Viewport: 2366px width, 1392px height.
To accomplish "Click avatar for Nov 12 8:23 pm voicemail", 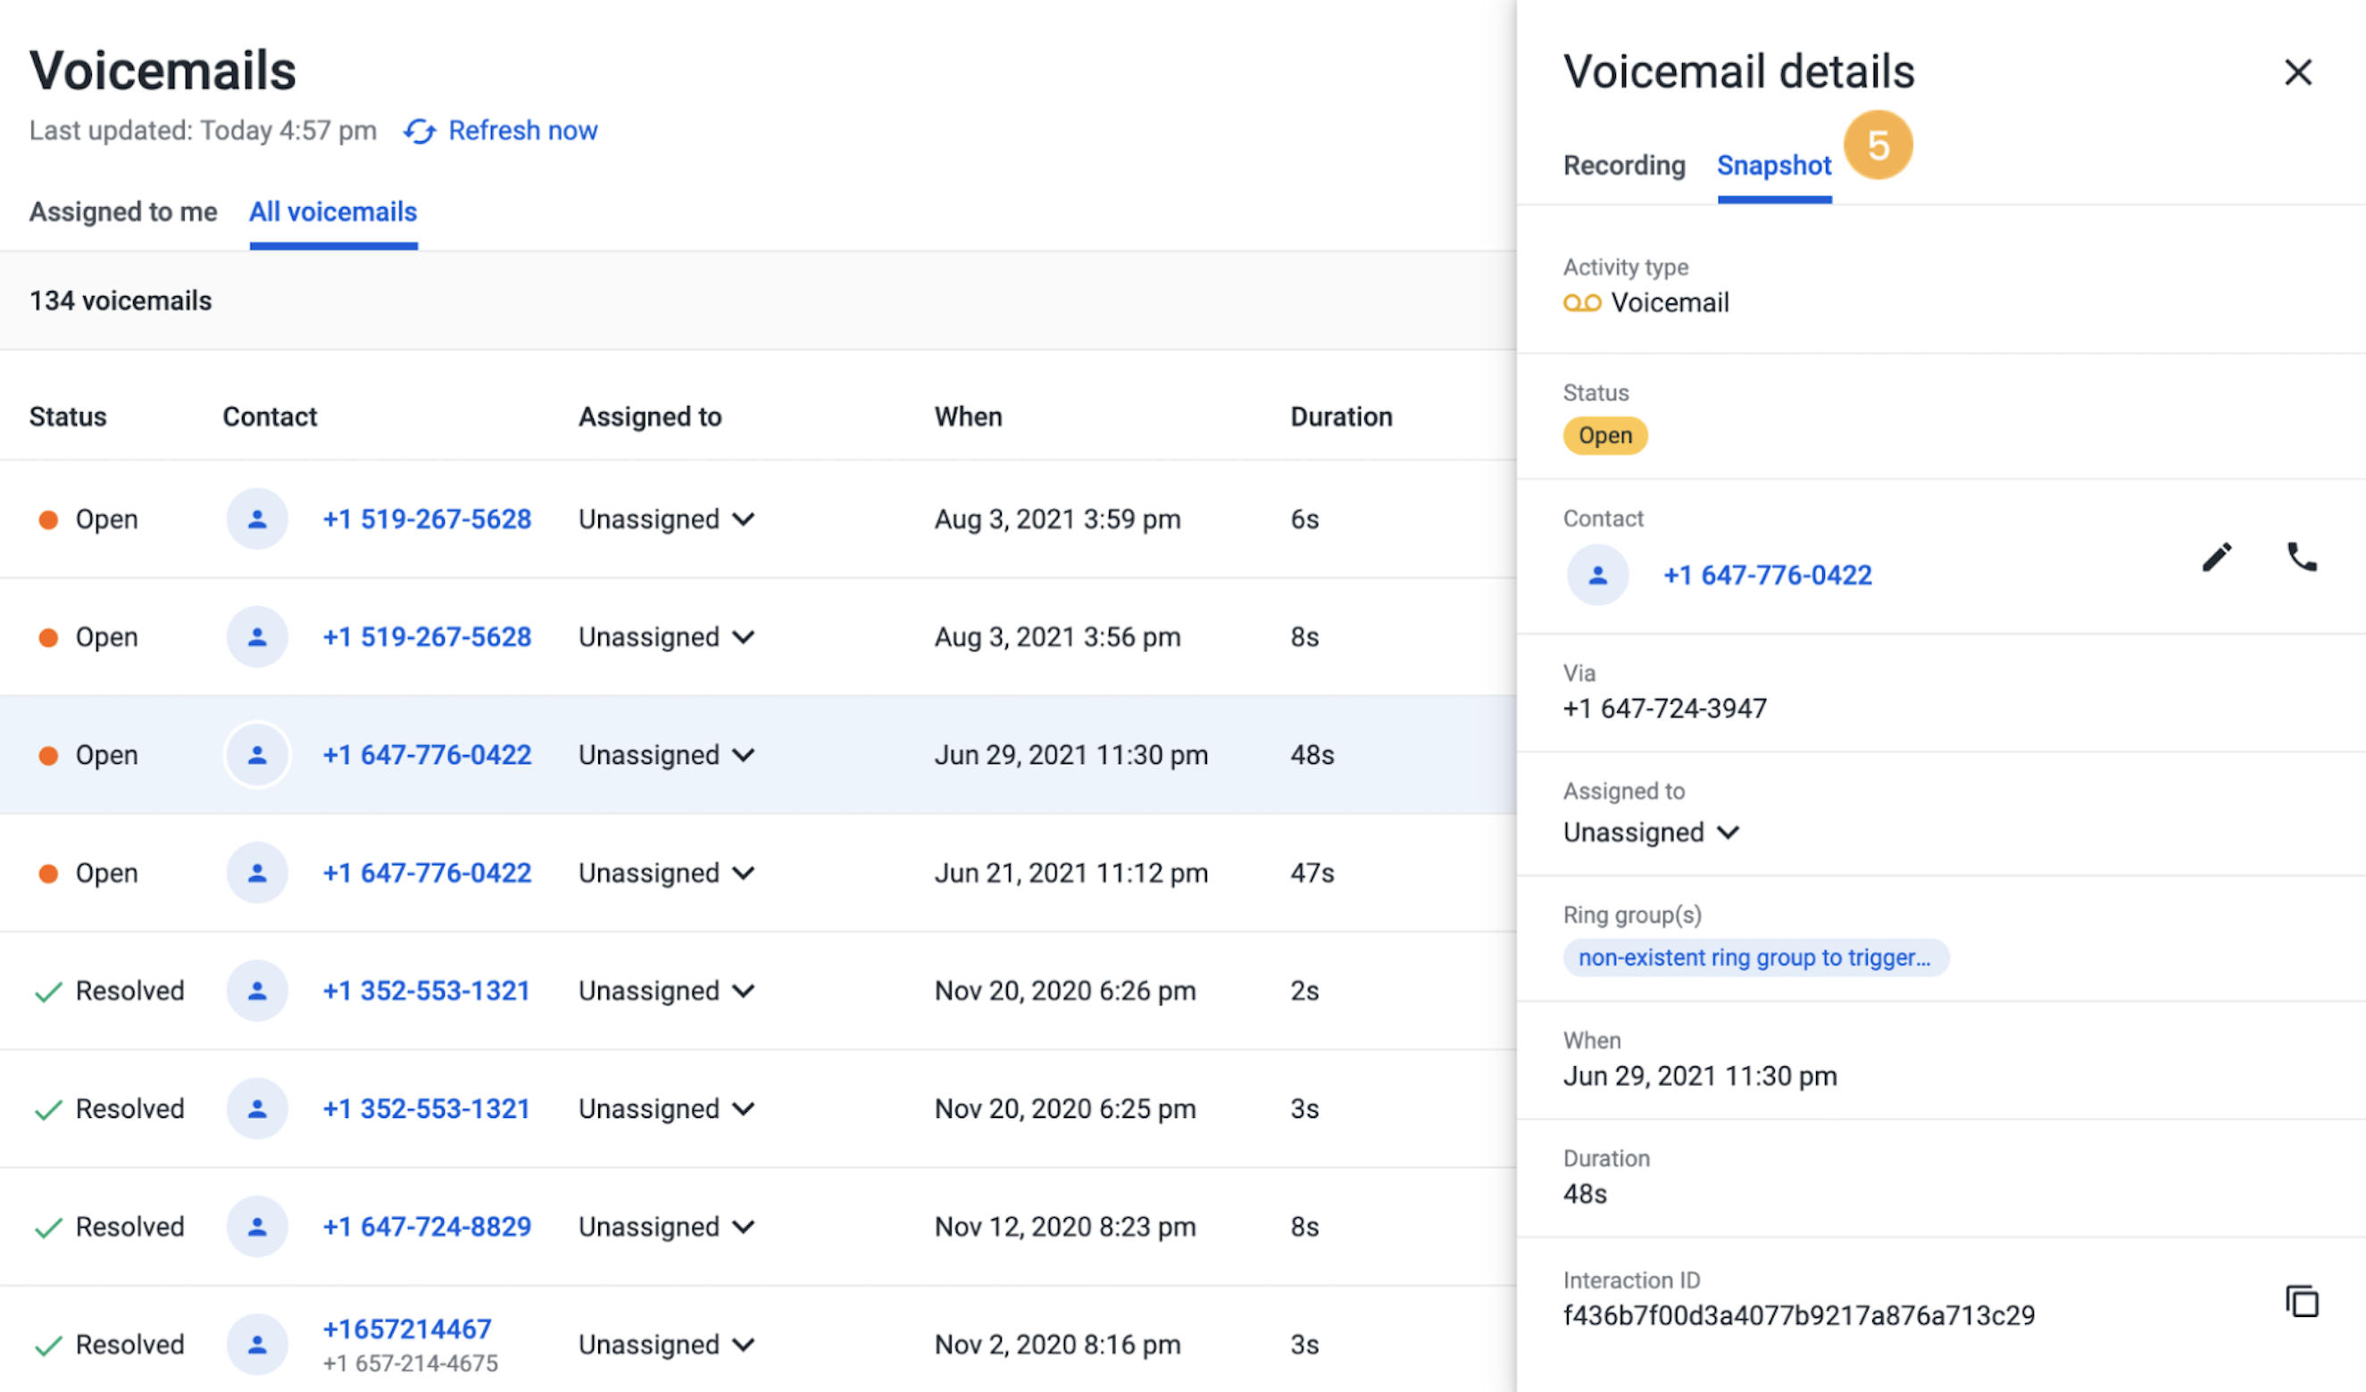I will click(257, 1227).
